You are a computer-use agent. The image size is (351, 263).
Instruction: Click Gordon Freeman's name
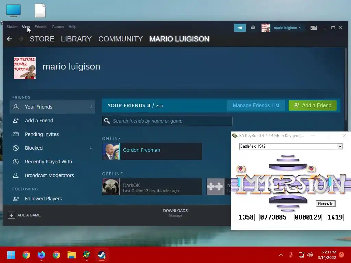click(x=142, y=150)
